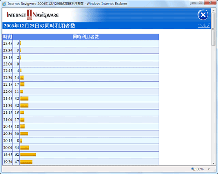The image size is (218, 174).
Task: Click the 時刻 column header
Action: [8, 37]
